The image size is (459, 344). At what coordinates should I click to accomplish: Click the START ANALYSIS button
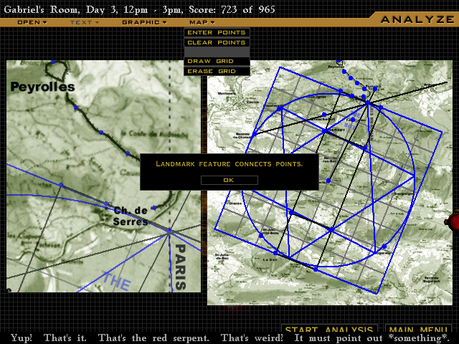(x=329, y=328)
